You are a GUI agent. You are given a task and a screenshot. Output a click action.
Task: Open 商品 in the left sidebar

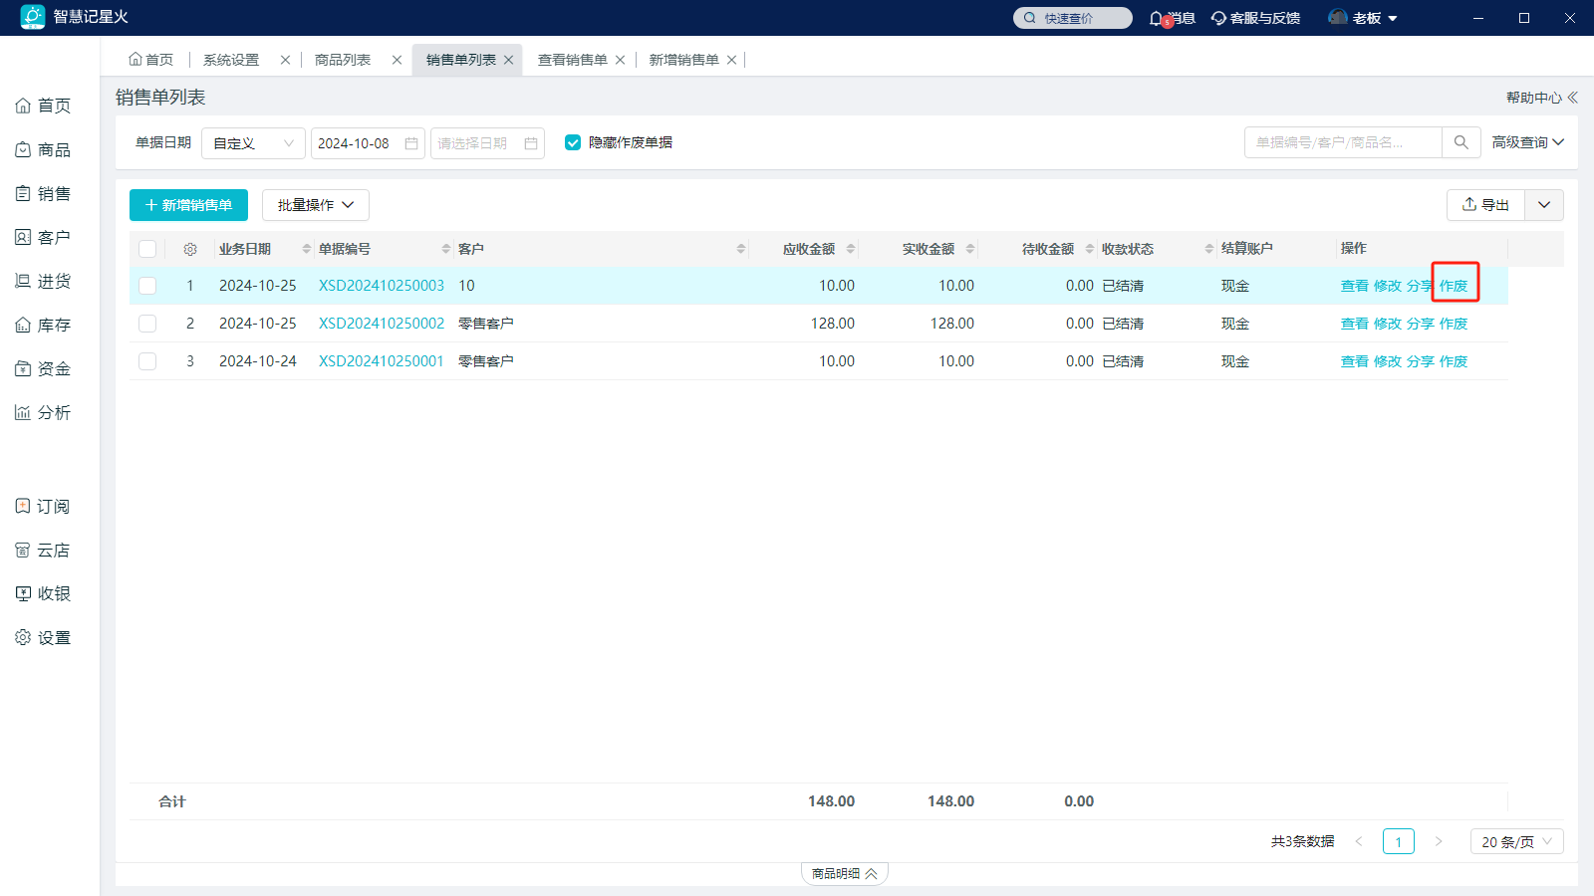point(43,149)
